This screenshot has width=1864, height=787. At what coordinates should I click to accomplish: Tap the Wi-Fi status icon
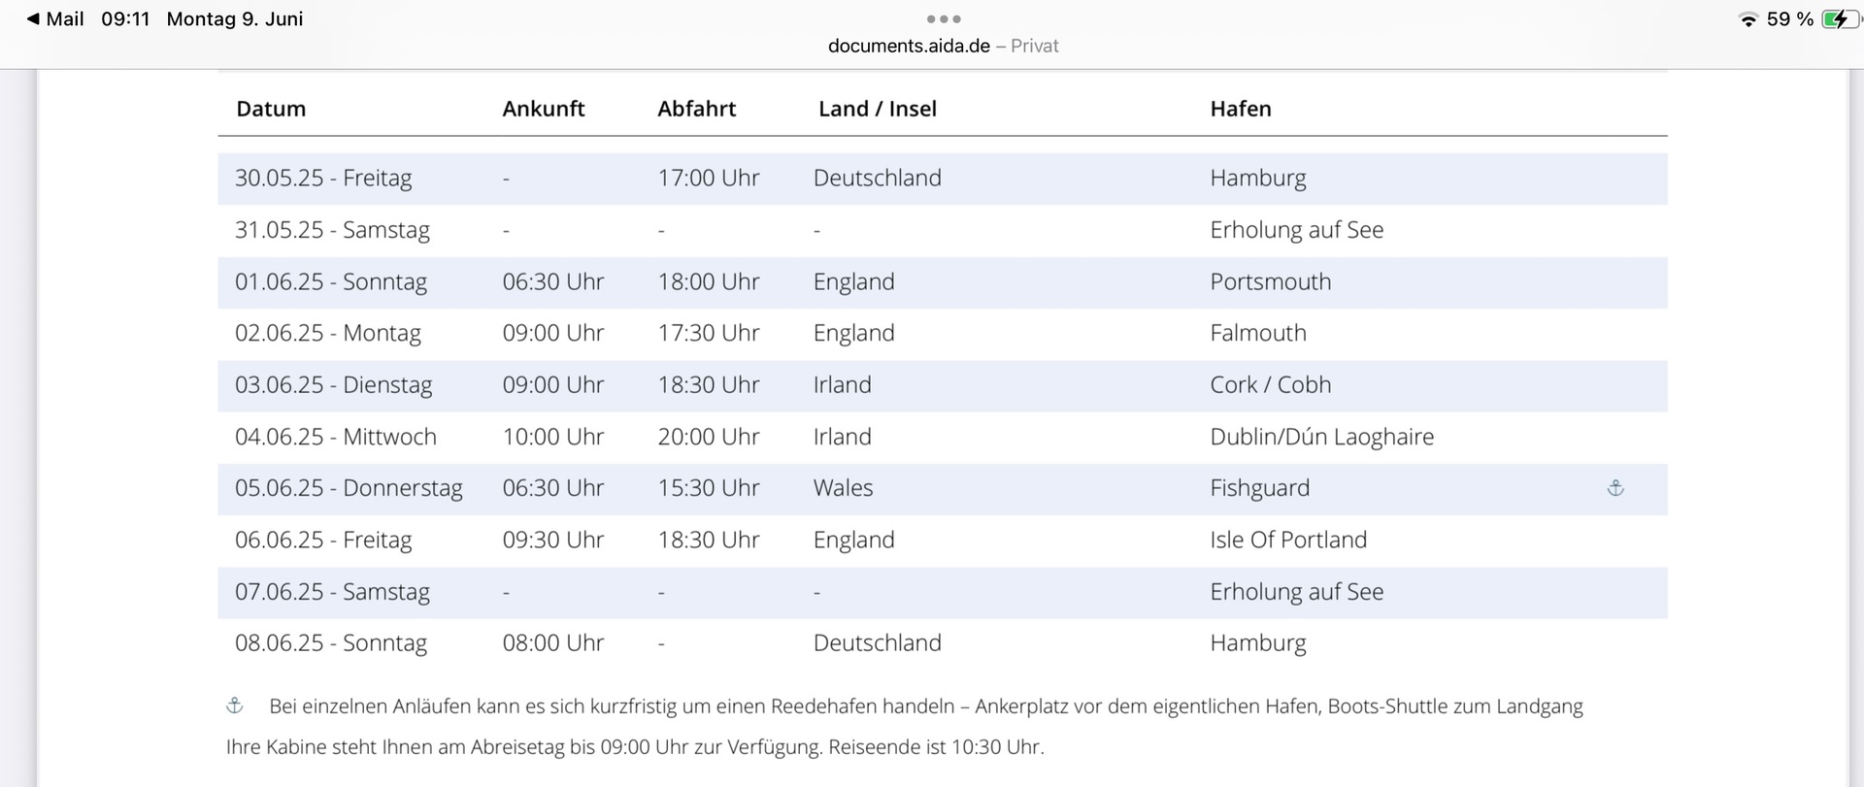[1747, 19]
